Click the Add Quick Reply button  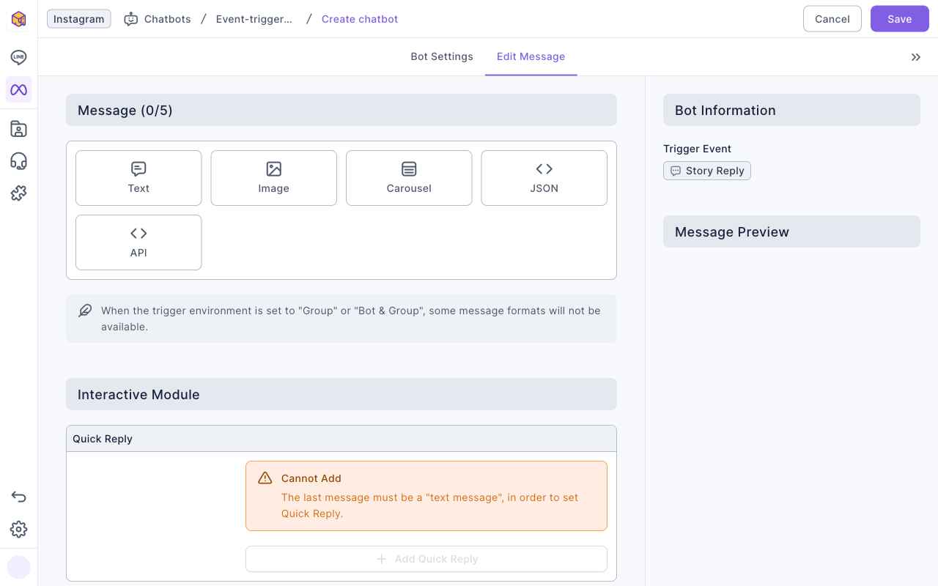tap(426, 559)
